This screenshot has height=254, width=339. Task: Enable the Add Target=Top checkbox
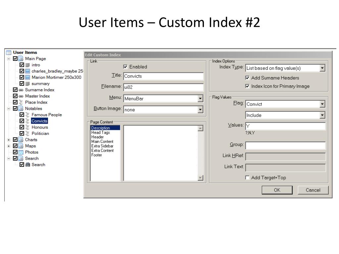coord(247,178)
